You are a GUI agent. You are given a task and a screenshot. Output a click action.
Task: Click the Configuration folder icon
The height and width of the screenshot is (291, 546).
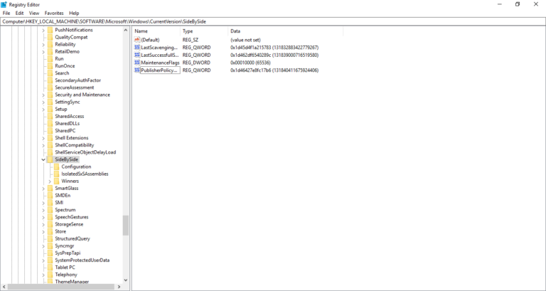(x=57, y=166)
